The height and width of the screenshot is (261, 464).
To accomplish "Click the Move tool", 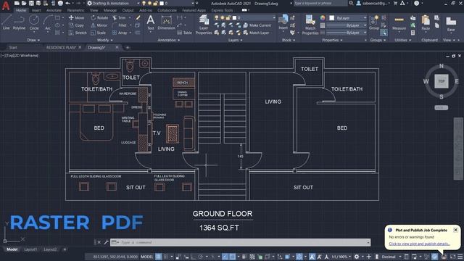I will click(x=76, y=17).
